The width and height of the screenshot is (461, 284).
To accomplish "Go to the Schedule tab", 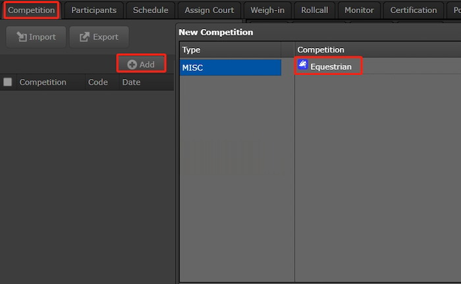I will [150, 10].
